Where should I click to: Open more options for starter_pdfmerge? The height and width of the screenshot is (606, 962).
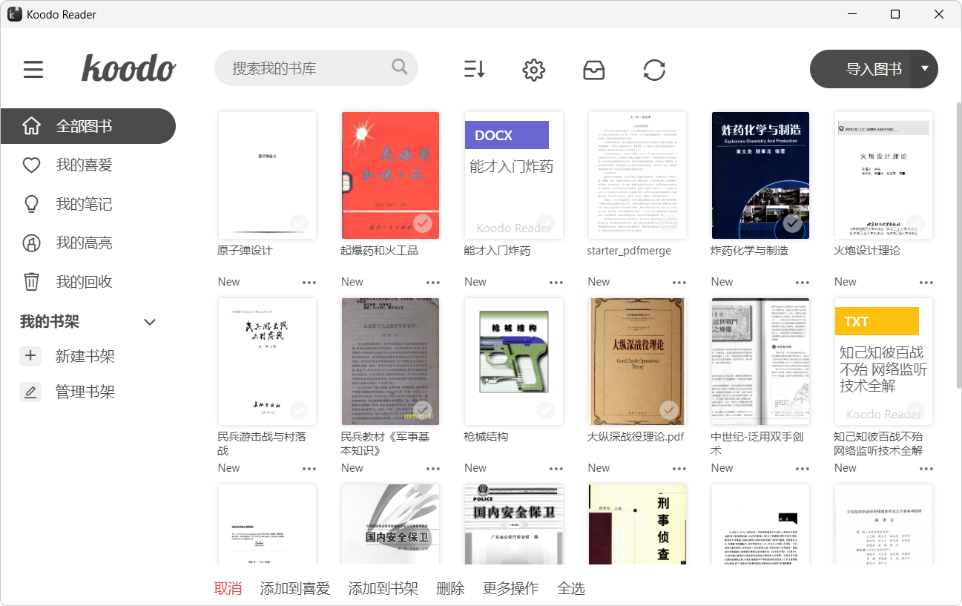[679, 283]
